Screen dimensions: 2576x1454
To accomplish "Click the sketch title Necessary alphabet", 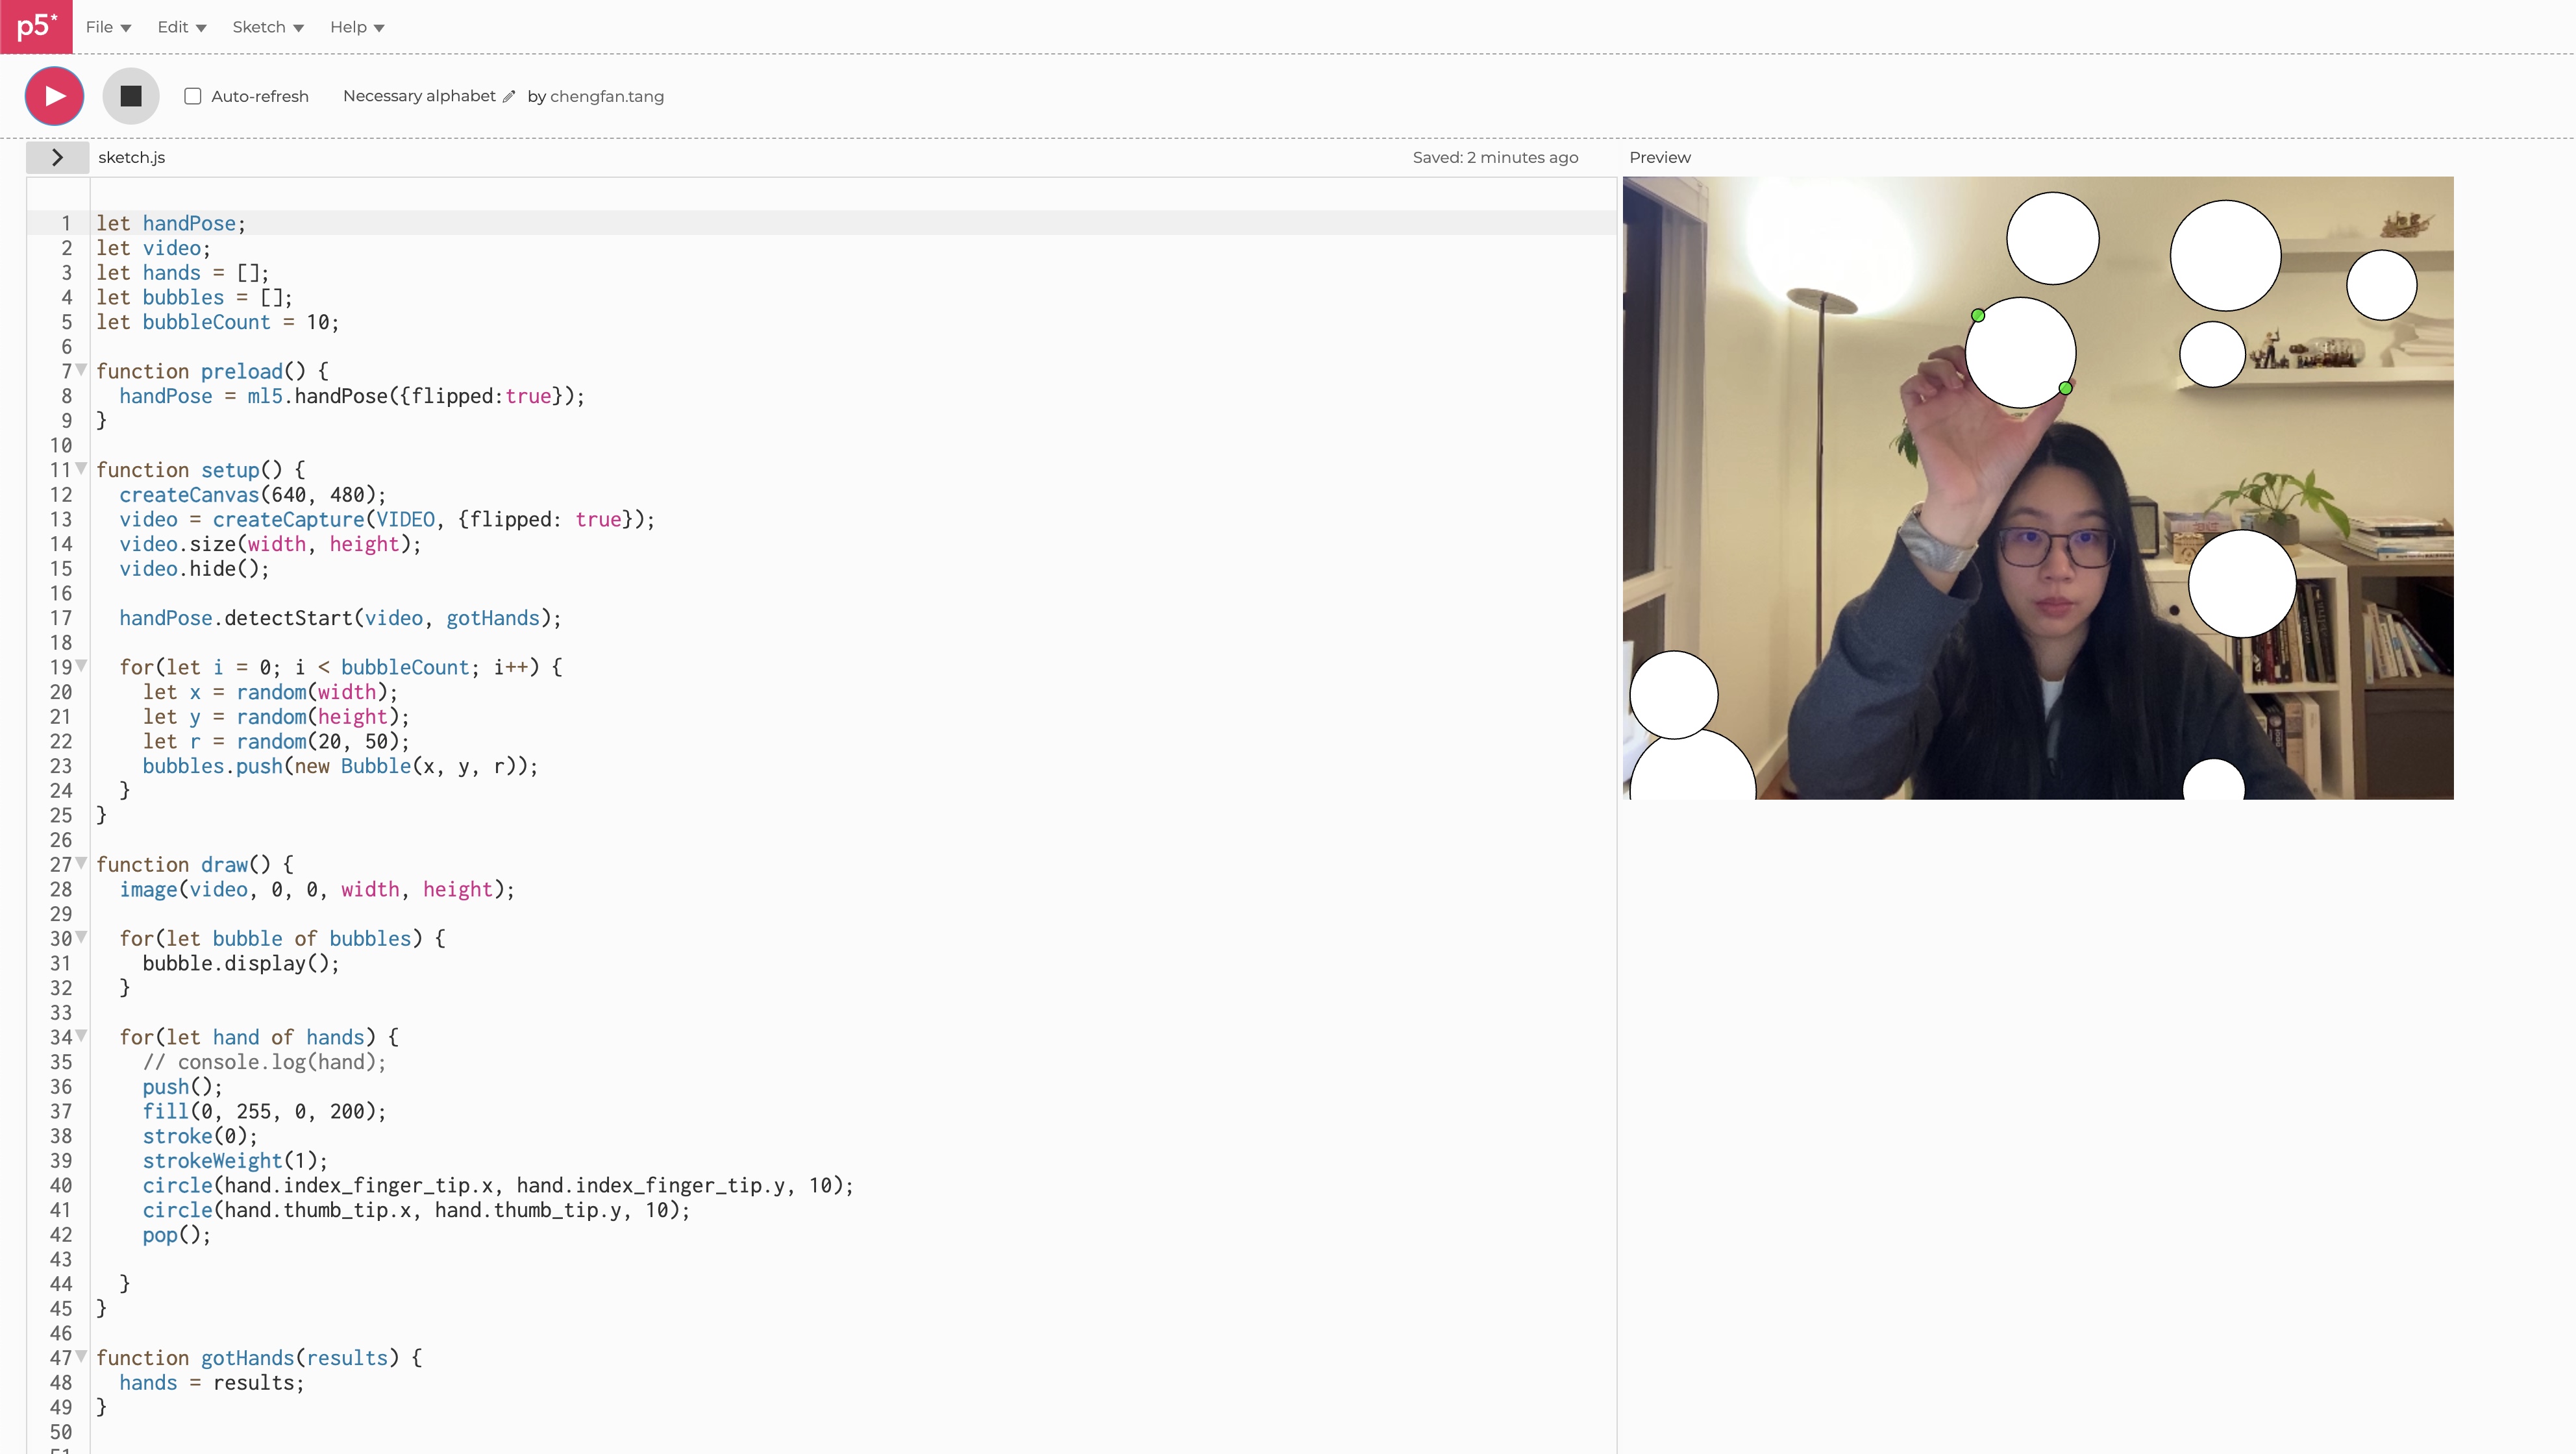I will [419, 96].
